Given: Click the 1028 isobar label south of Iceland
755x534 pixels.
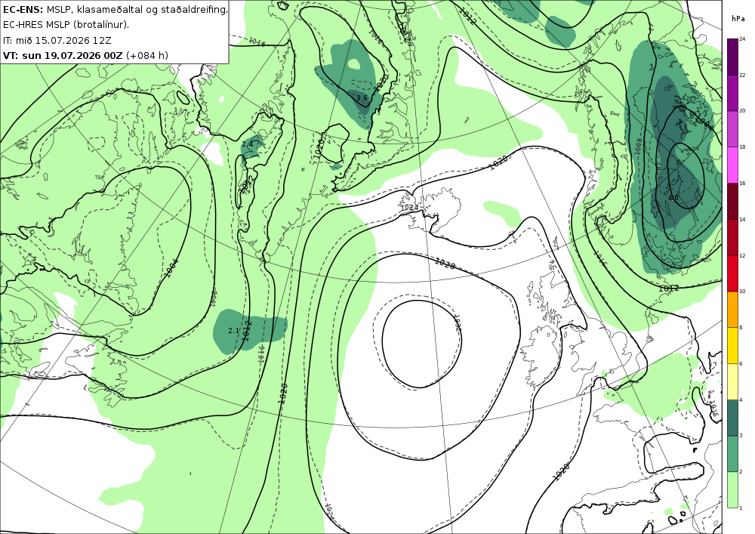Looking at the screenshot, I should tap(445, 263).
